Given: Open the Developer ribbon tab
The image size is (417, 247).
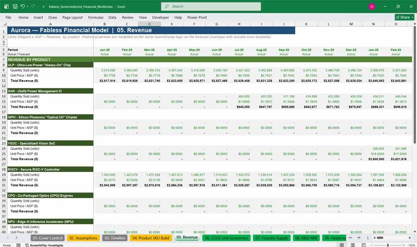Looking at the screenshot, I should 161,17.
